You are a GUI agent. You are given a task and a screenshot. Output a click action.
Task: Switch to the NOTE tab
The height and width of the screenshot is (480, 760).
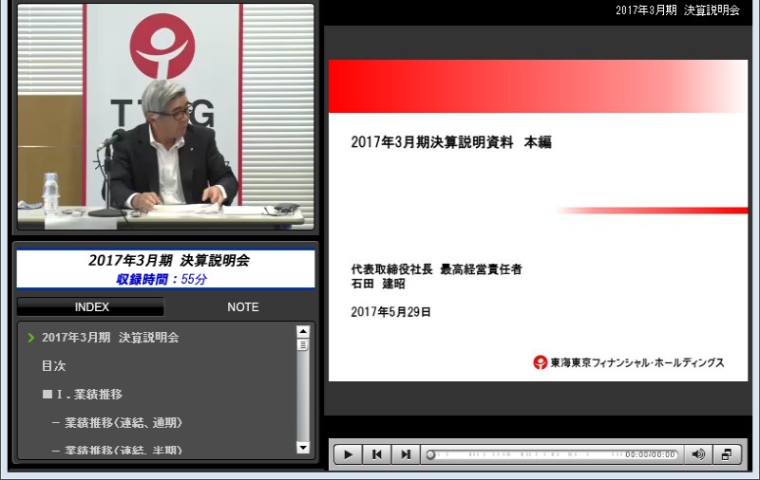[243, 307]
